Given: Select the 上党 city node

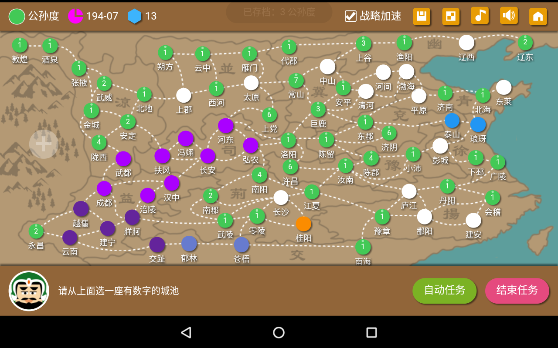Looking at the screenshot, I should tap(269, 115).
